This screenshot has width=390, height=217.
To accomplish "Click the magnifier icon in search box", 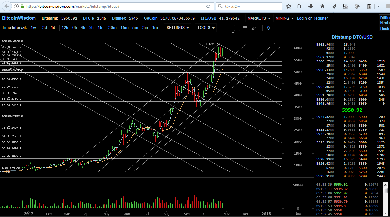I will 220,6.
